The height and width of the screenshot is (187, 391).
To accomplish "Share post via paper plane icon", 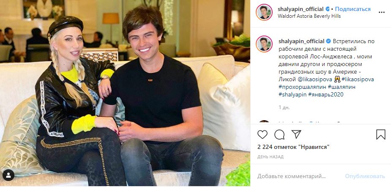I will point(296,134).
